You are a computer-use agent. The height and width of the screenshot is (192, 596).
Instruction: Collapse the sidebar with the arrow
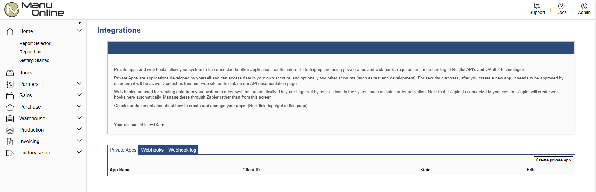point(80,23)
